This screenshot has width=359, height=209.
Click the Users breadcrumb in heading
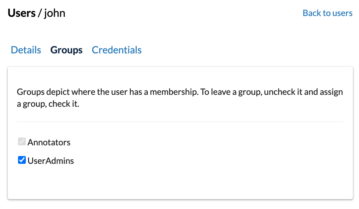click(22, 13)
